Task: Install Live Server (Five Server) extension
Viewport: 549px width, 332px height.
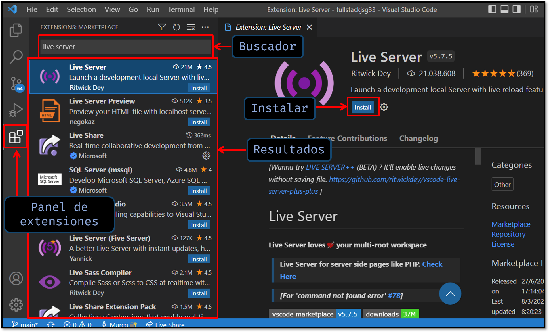Action: click(x=199, y=259)
